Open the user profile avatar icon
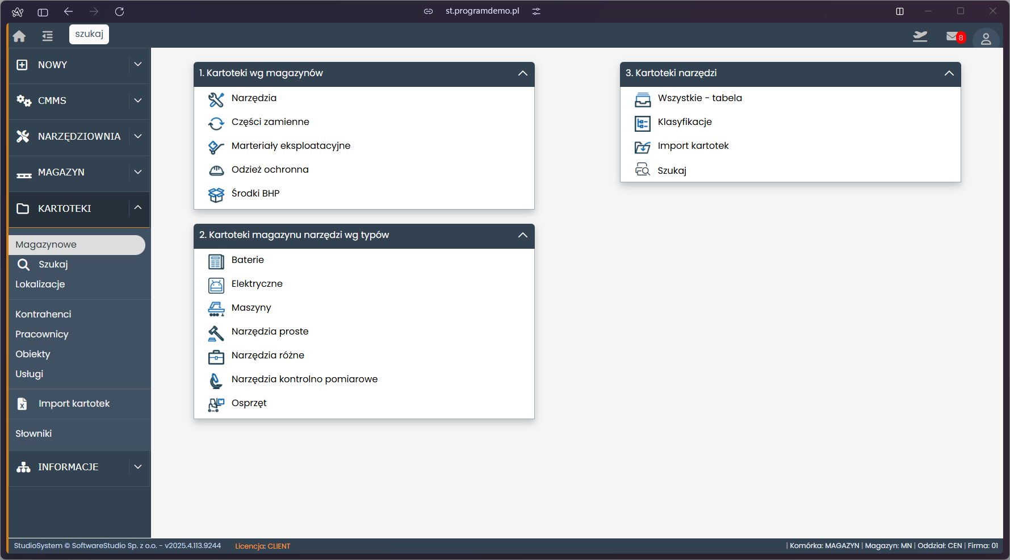The width and height of the screenshot is (1010, 560). tap(986, 39)
